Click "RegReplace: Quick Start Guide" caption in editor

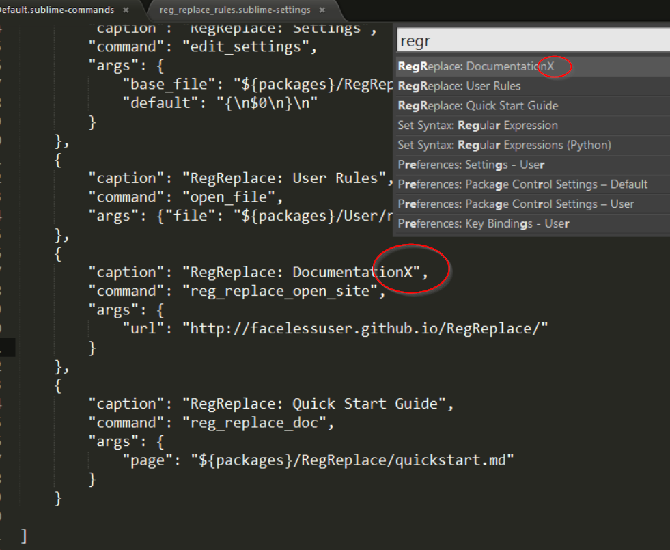tap(314, 404)
